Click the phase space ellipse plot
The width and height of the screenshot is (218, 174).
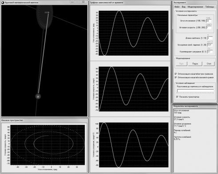(48, 145)
